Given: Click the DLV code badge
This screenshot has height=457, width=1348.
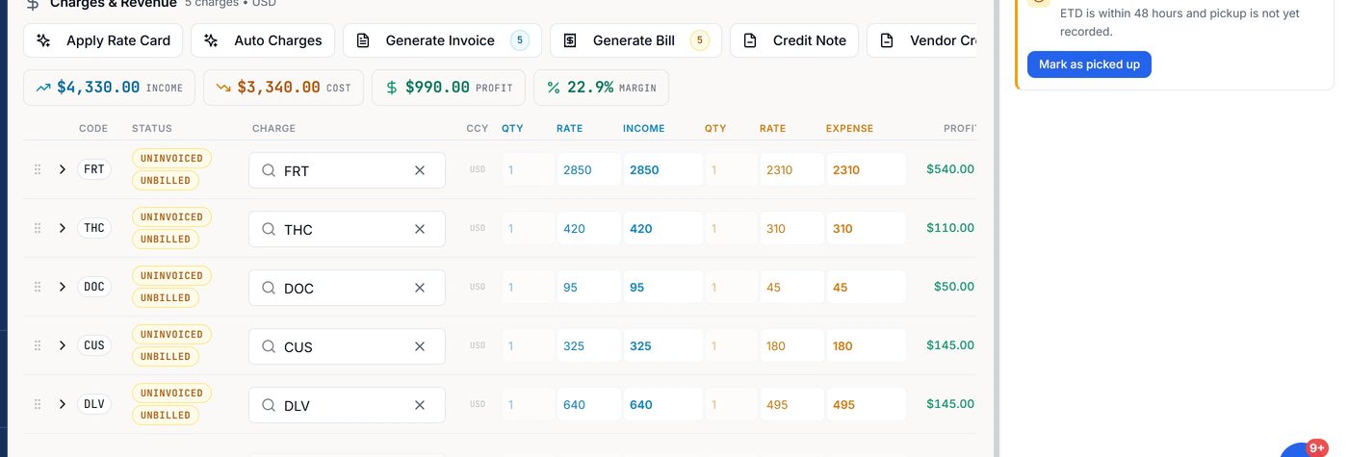Looking at the screenshot, I should coord(94,404).
